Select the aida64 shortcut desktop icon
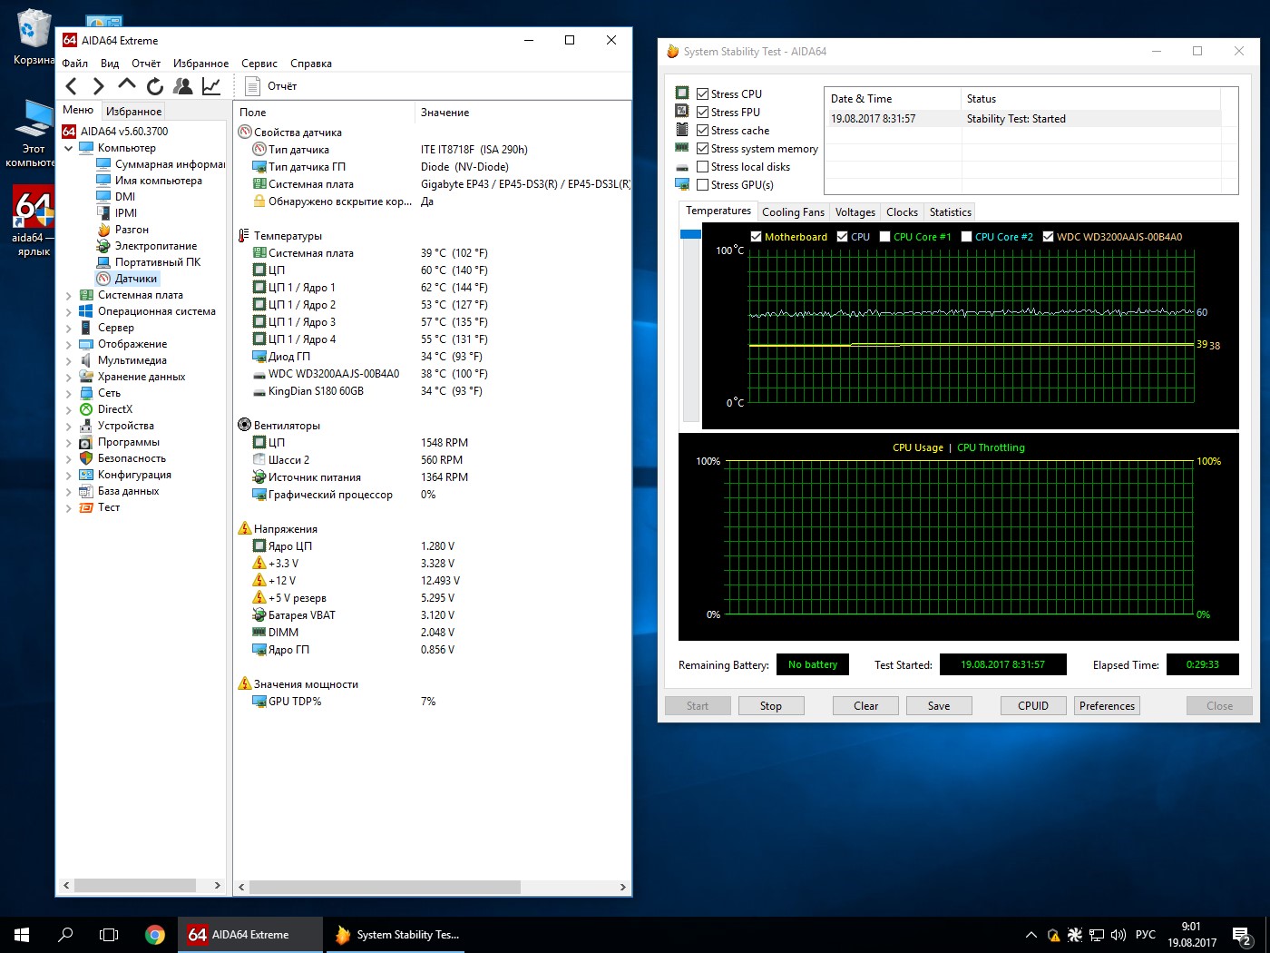 pos(34,221)
